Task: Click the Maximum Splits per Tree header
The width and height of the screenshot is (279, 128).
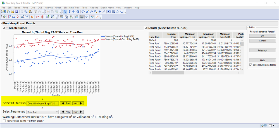Action: point(207,35)
